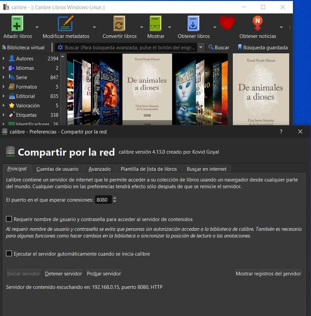
Task: Open search history dropdown arrow
Action: 201,47
